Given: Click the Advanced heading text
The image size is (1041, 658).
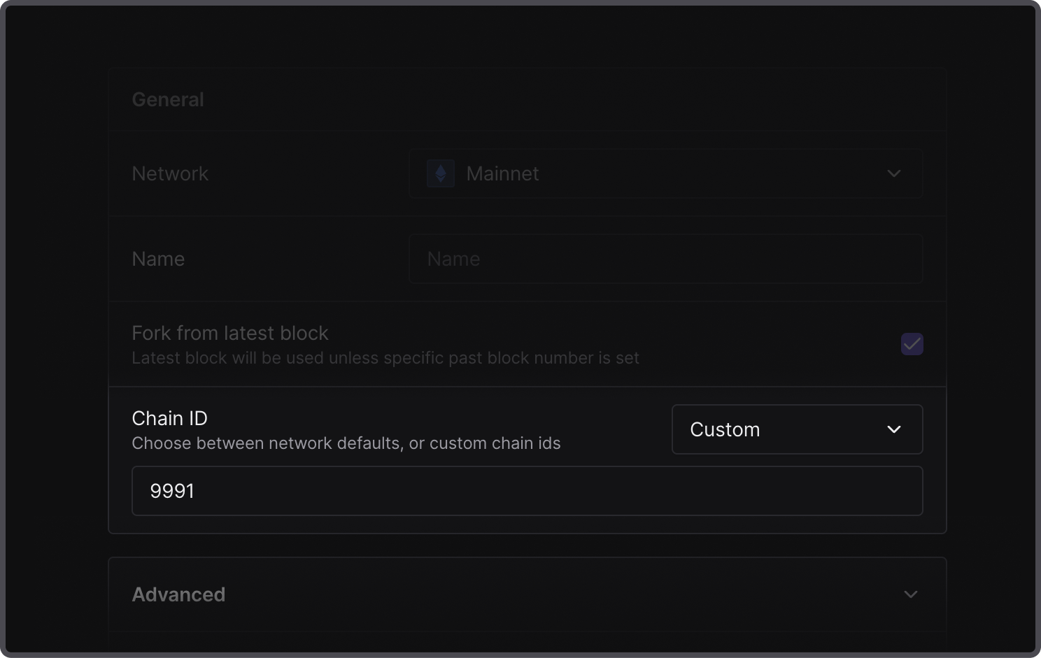Looking at the screenshot, I should [x=178, y=594].
